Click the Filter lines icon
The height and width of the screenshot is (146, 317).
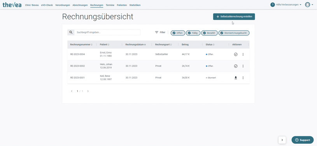tap(156, 32)
